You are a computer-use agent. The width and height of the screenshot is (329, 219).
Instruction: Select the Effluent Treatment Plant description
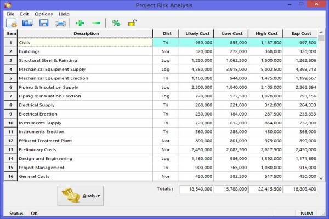pyautogui.click(x=85, y=141)
